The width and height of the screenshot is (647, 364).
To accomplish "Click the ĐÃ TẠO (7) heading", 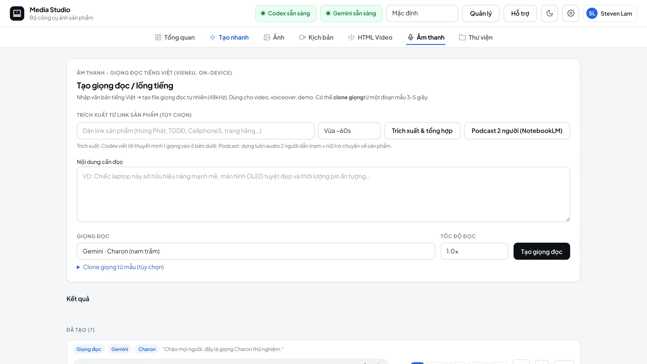I will coord(81,330).
